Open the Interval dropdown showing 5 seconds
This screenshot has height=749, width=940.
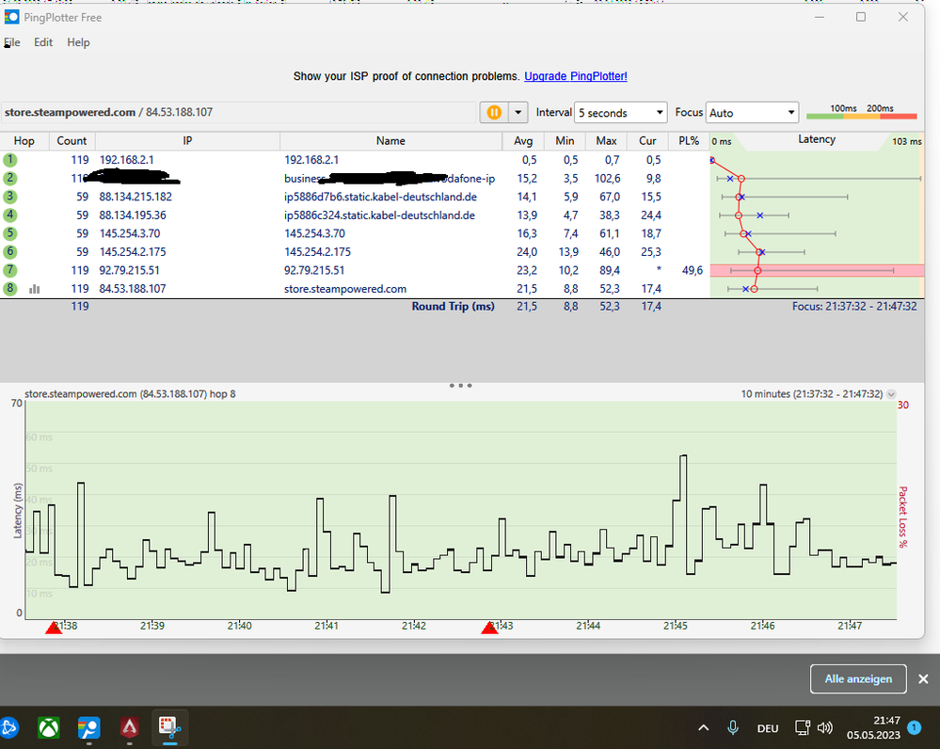tap(620, 113)
